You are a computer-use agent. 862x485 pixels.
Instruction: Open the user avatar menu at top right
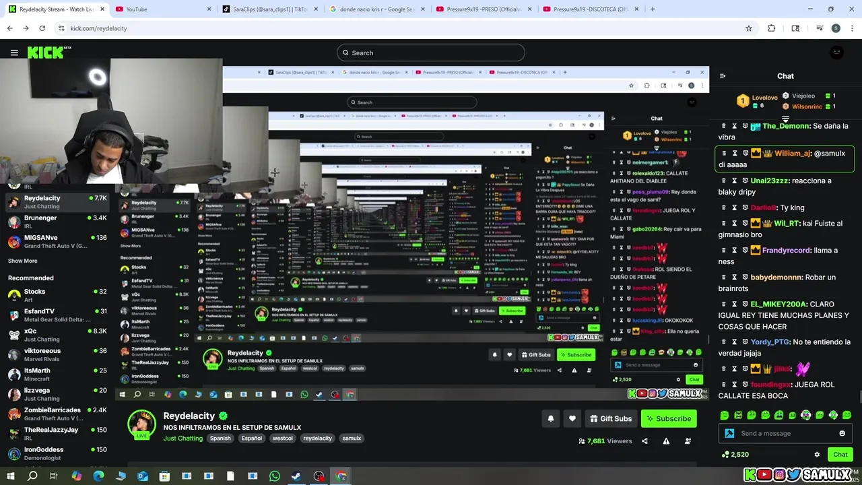(x=836, y=53)
